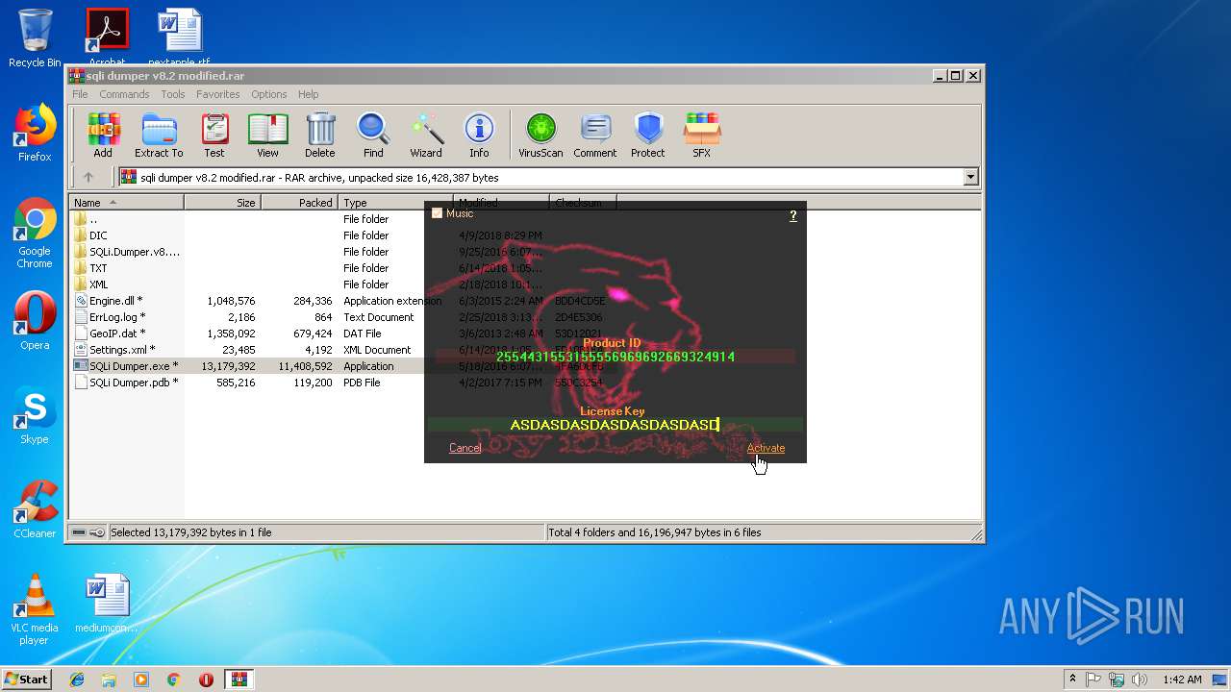Click the Protect shield icon
The height and width of the screenshot is (692, 1231).
pos(648,136)
